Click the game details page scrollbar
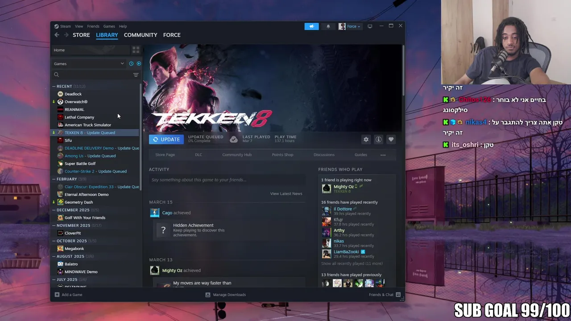Viewport: 571px width, 321px height. click(403, 70)
